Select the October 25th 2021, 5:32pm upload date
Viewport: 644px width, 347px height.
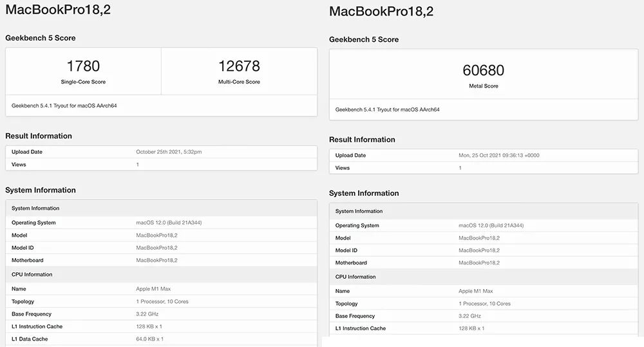point(169,152)
